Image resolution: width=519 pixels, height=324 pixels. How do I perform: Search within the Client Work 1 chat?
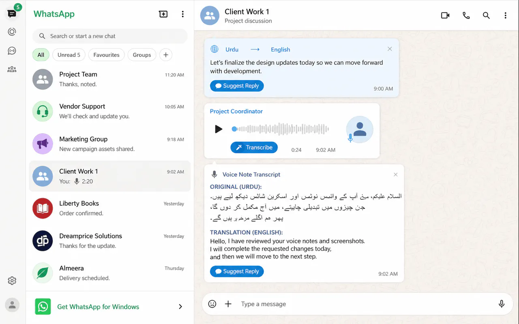click(x=486, y=15)
